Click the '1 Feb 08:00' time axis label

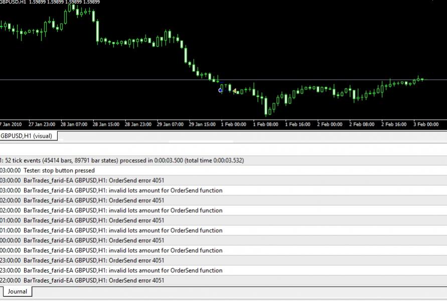[x=265, y=124]
